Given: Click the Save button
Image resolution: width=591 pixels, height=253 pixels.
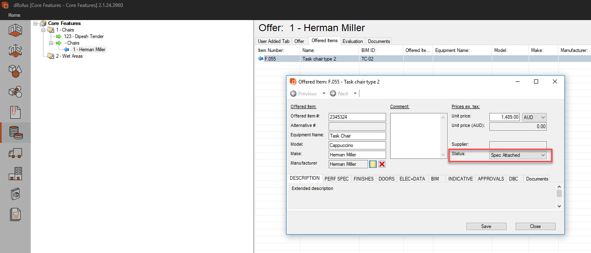Looking at the screenshot, I should tap(486, 226).
